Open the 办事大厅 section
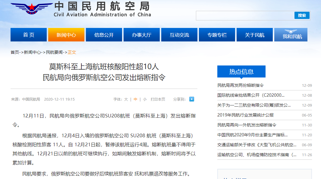This screenshot has height=179, width=321. 141,35
